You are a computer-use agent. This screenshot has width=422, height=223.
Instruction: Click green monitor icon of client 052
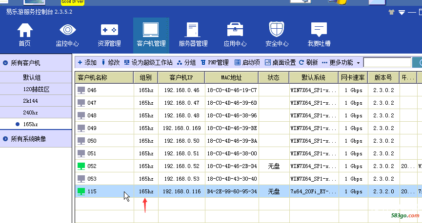click(x=81, y=166)
